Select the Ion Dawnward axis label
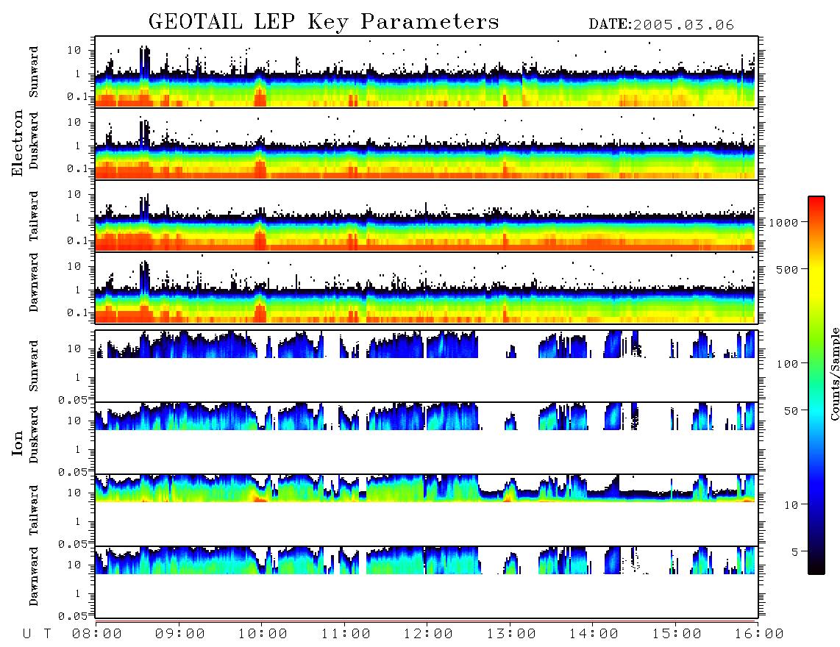This screenshot has height=647, width=840. pyautogui.click(x=34, y=576)
